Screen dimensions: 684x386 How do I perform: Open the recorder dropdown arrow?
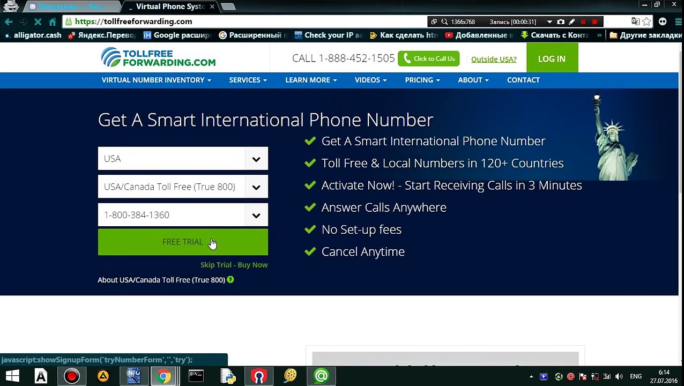click(x=549, y=22)
